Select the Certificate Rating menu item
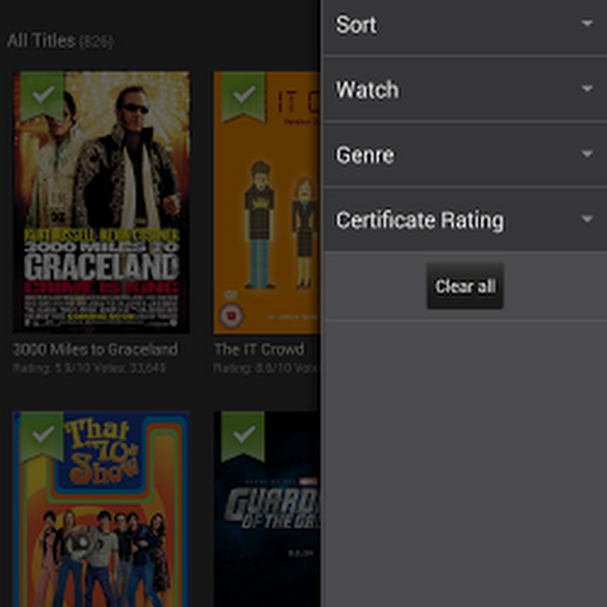 pyautogui.click(x=421, y=219)
